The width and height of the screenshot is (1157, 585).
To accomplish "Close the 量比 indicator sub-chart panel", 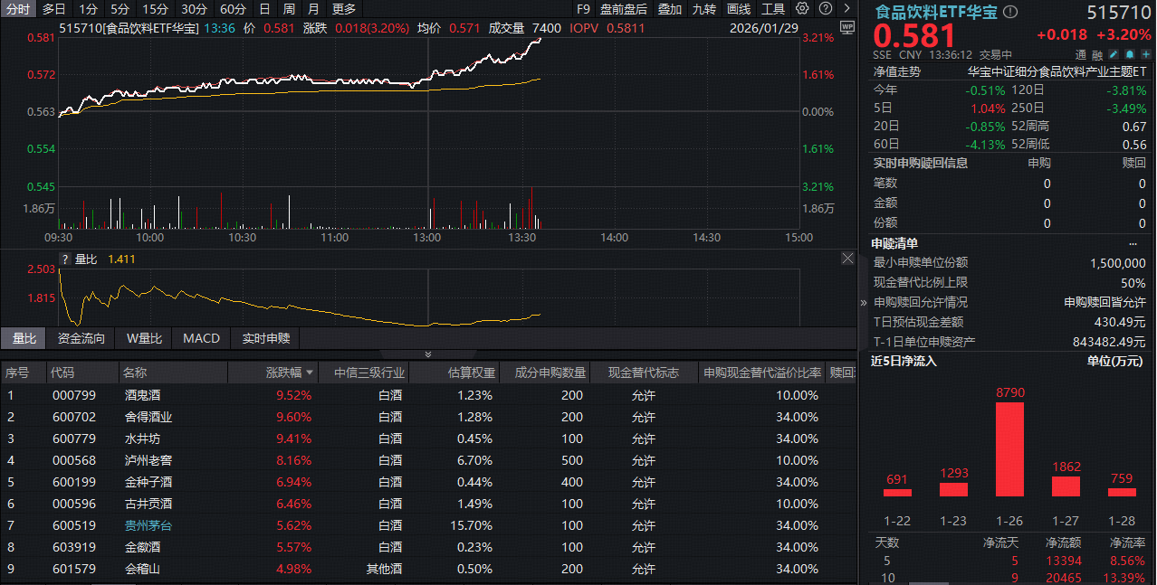I will [847, 259].
